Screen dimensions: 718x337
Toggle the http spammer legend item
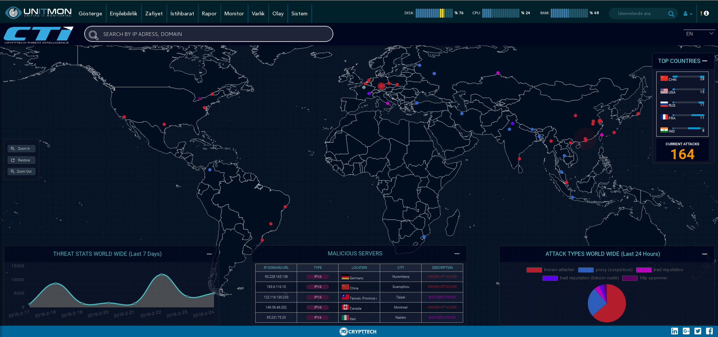point(645,278)
